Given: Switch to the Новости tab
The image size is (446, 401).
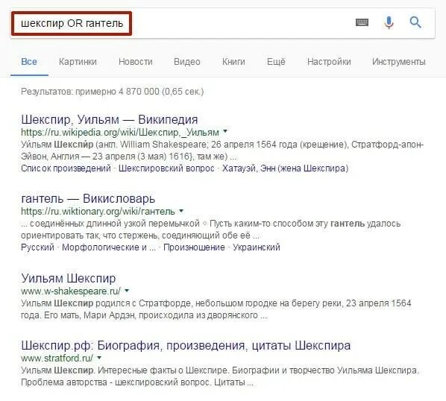Looking at the screenshot, I should 136,62.
